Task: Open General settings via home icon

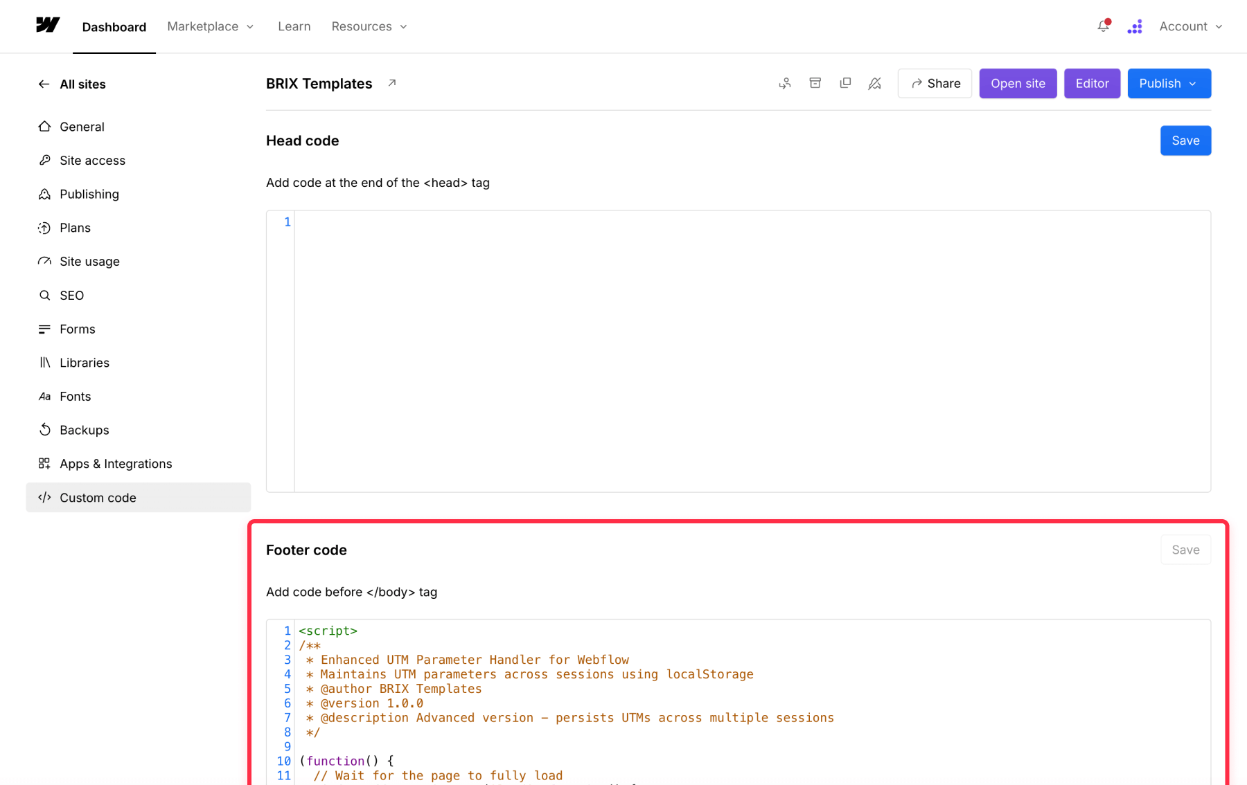Action: pyautogui.click(x=45, y=127)
